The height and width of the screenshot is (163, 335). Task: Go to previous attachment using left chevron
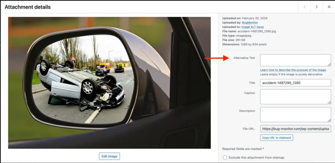click(x=305, y=7)
